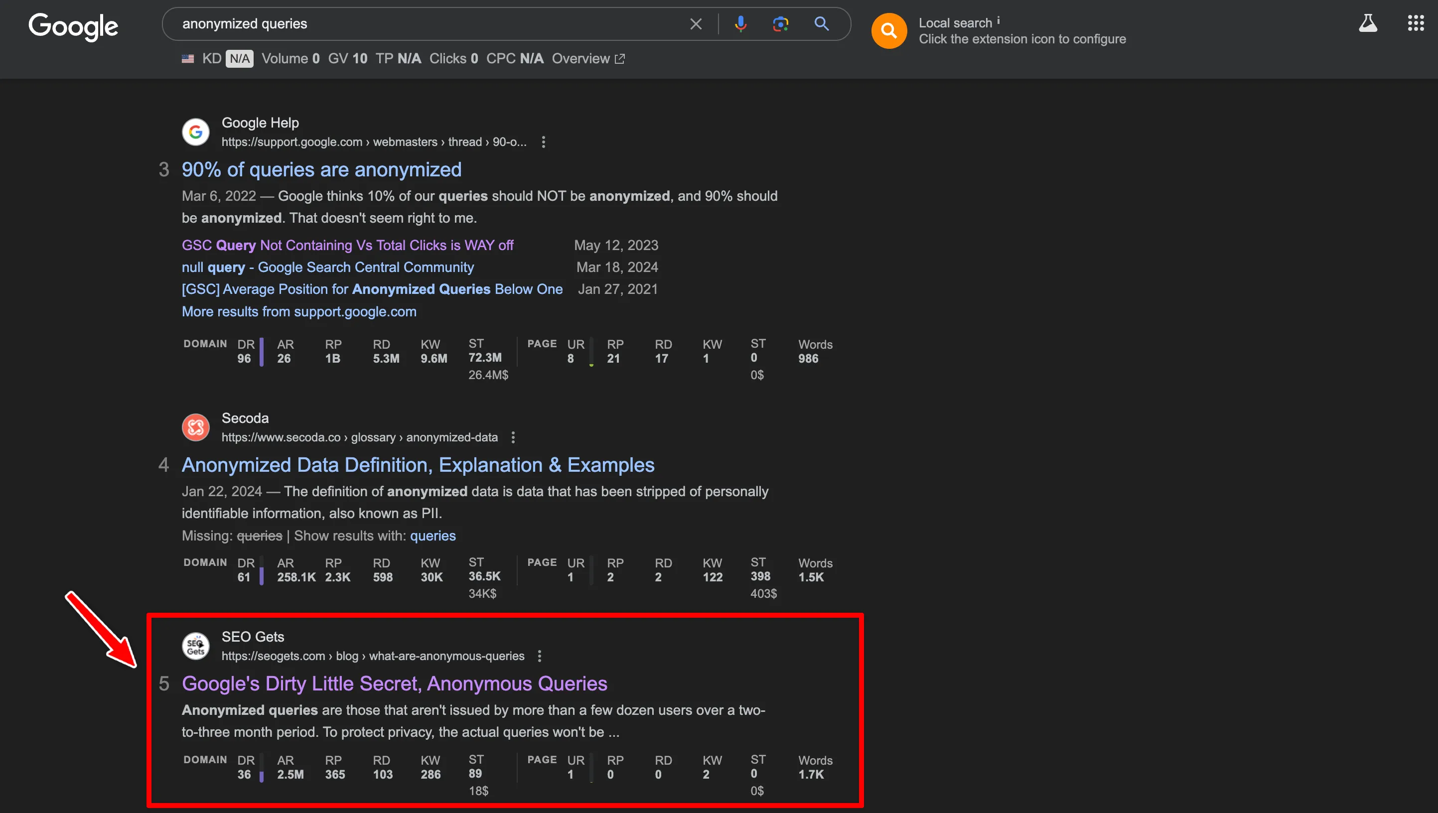Open three-dot menu for Google Help result

click(x=544, y=142)
